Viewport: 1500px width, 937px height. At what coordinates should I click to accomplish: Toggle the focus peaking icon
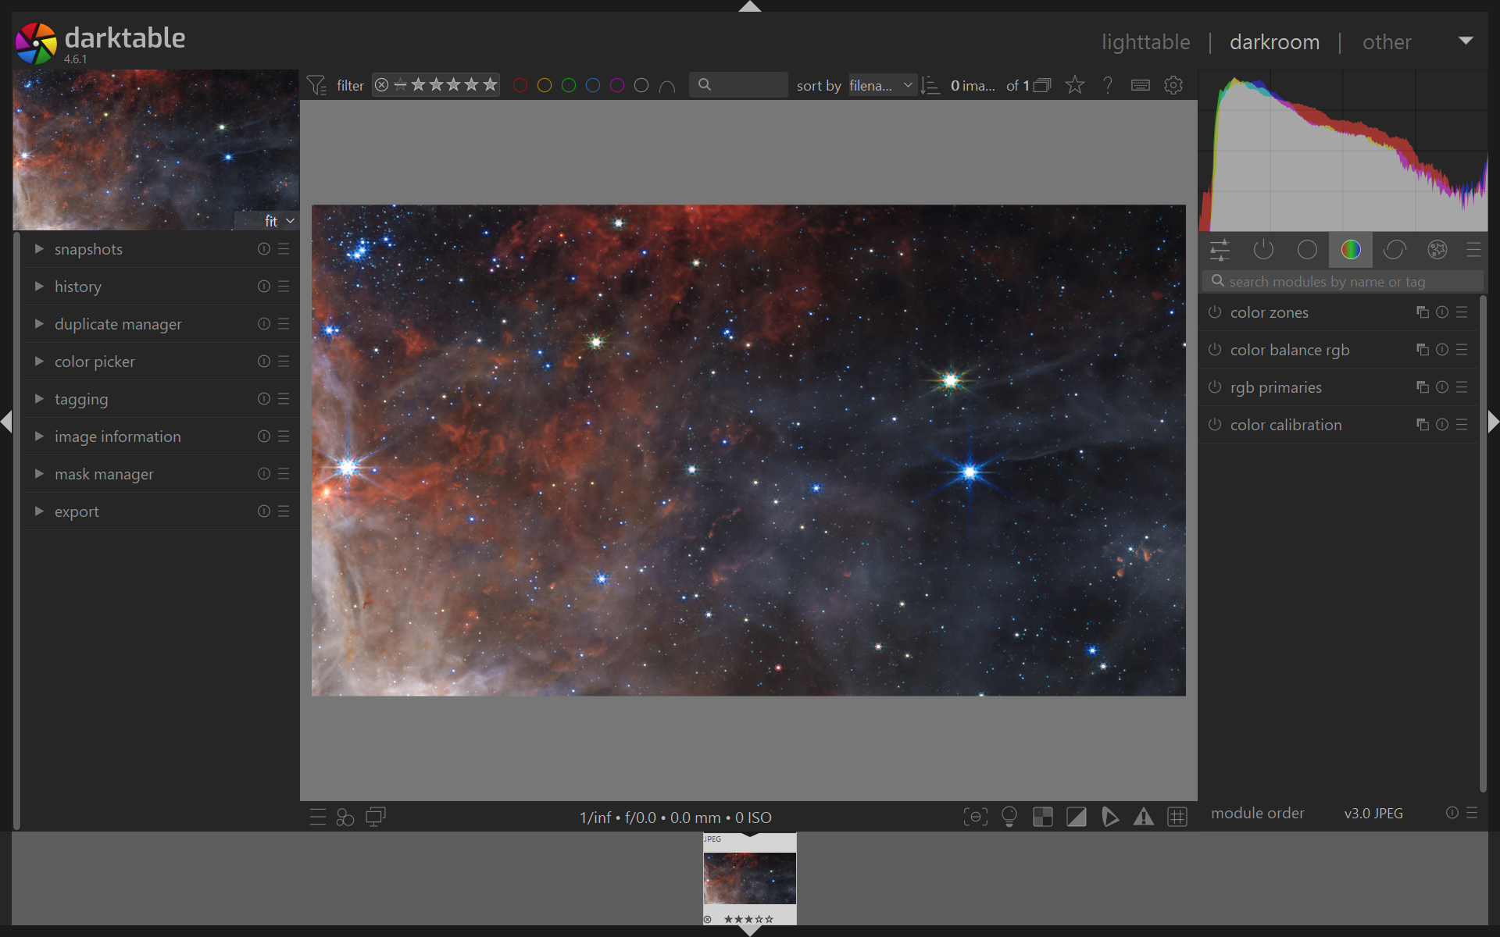pyautogui.click(x=975, y=817)
